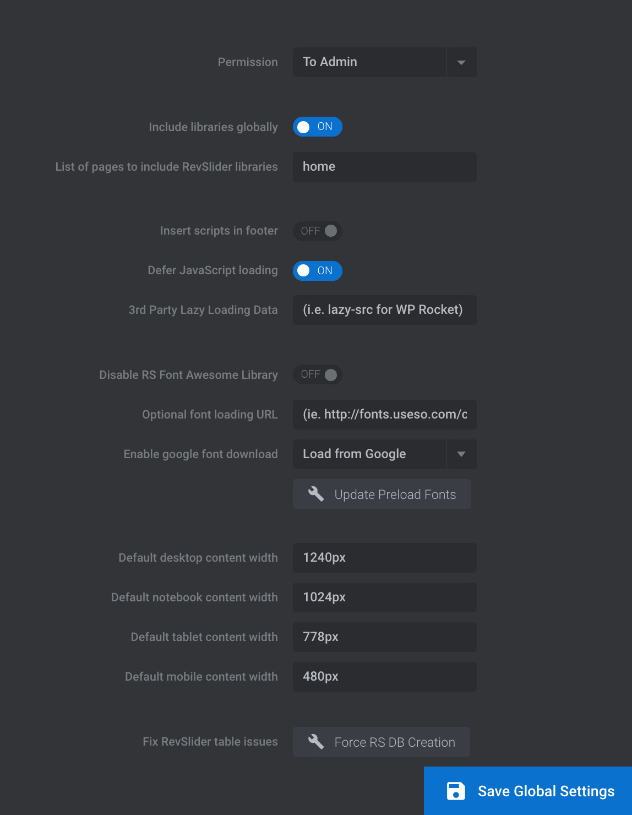Viewport: 632px width, 815px height.
Task: Click the Optional font loading URL field
Action: coord(384,415)
